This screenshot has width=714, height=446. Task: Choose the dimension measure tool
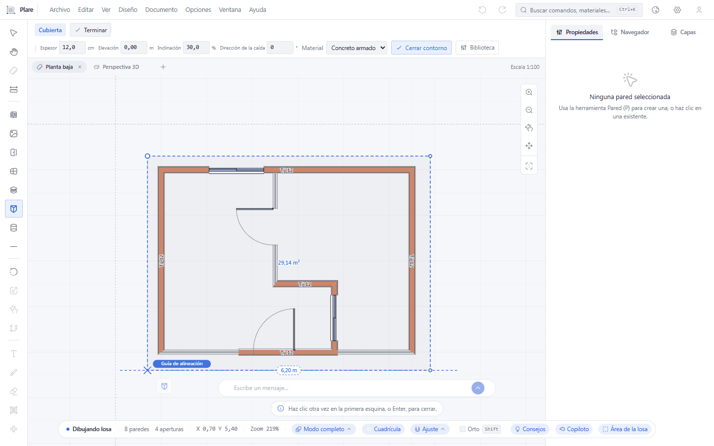pyautogui.click(x=14, y=90)
